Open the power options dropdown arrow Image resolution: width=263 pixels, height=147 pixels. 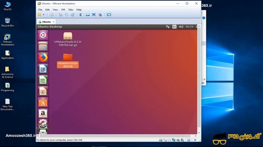coord(44,15)
